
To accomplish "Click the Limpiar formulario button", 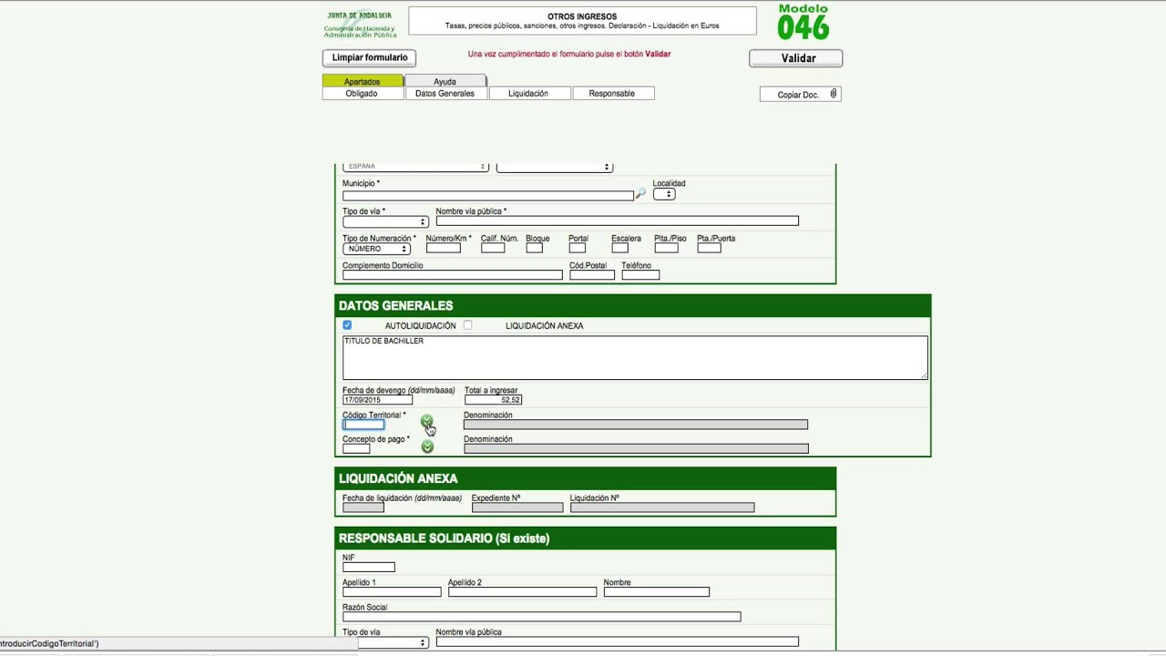I will (370, 57).
